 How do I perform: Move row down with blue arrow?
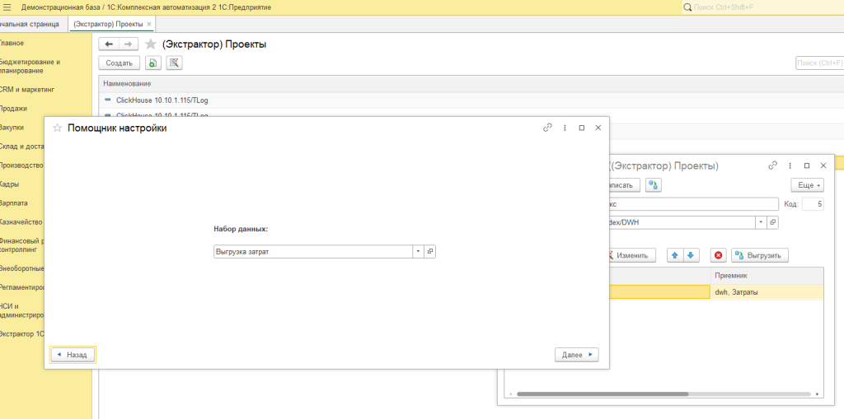click(x=691, y=255)
